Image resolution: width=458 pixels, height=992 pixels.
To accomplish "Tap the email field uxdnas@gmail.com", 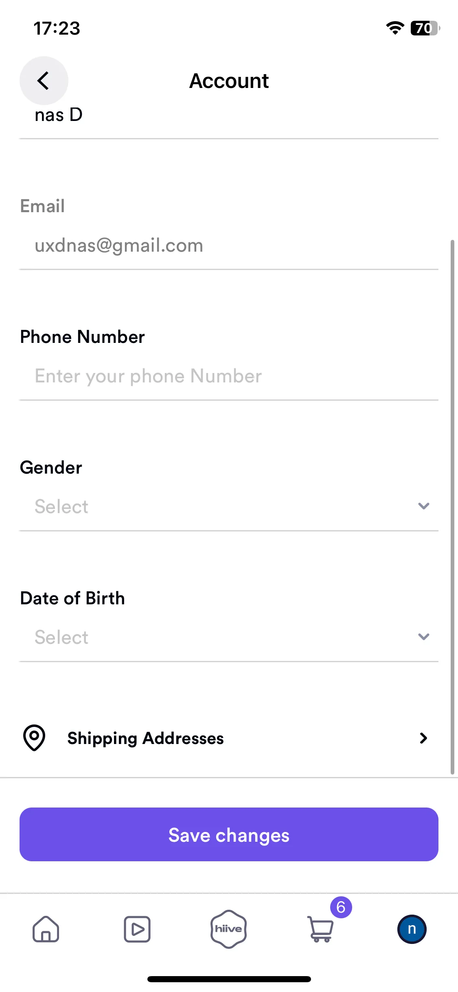I will point(229,246).
